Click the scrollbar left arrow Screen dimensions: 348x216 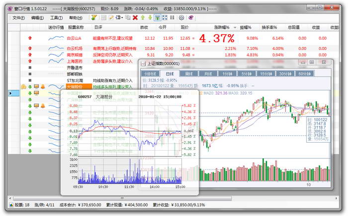click(10, 198)
